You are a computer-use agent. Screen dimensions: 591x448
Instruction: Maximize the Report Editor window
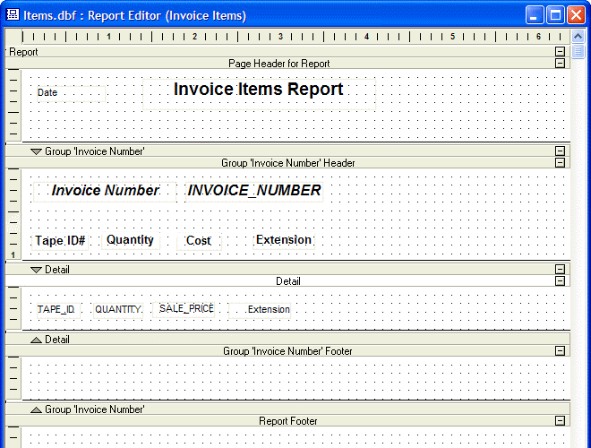tap(555, 15)
